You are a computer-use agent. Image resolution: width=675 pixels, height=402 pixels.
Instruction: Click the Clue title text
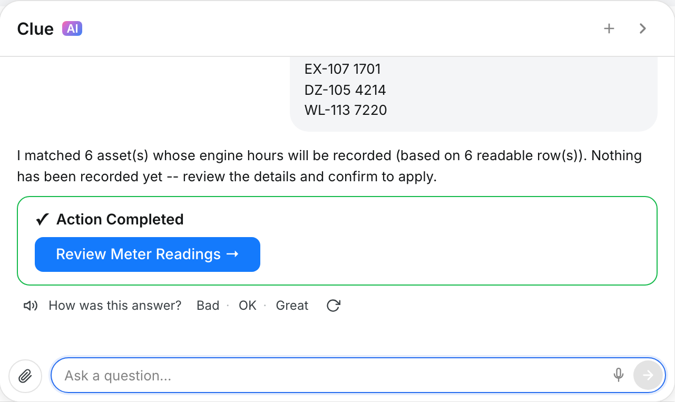click(35, 28)
